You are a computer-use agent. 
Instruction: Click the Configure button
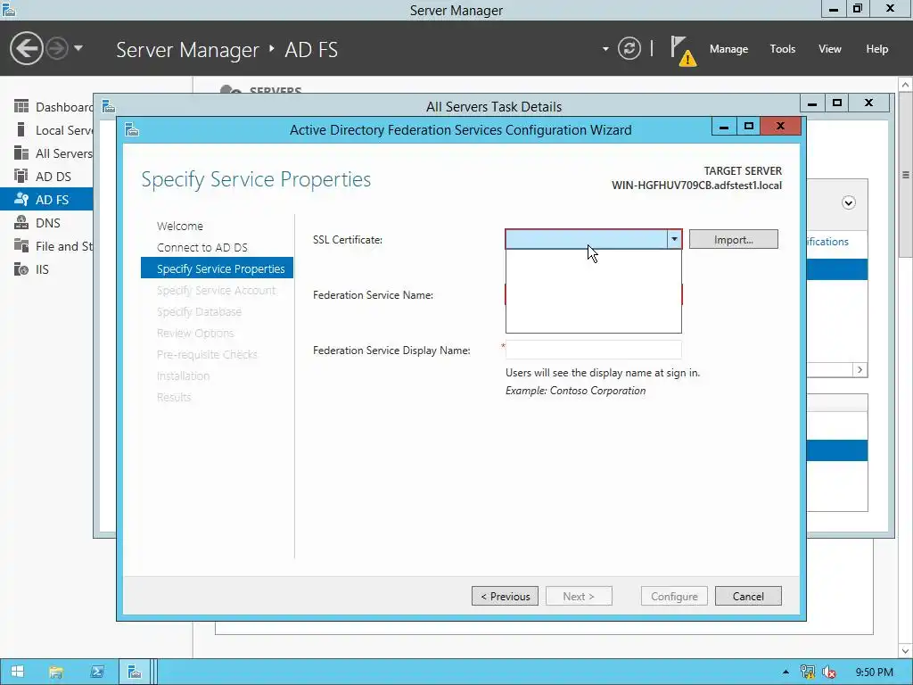(x=674, y=596)
